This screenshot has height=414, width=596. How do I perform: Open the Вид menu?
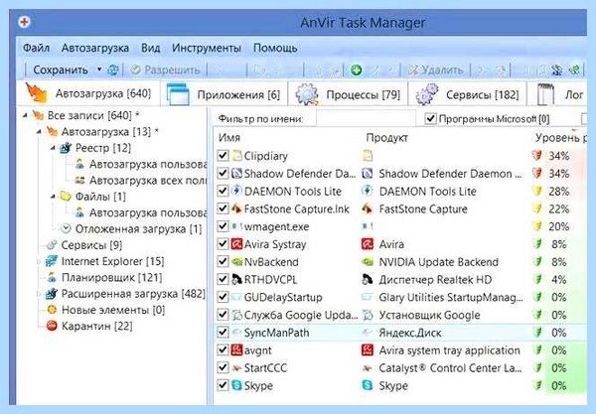[x=151, y=49]
